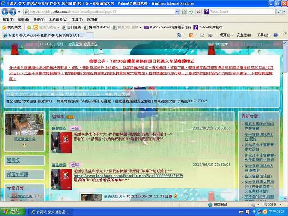Click the 檢舉 button on the 23:53:56 comment
Image resolution: width=288 pixels, height=216 pixels.
click(75, 128)
